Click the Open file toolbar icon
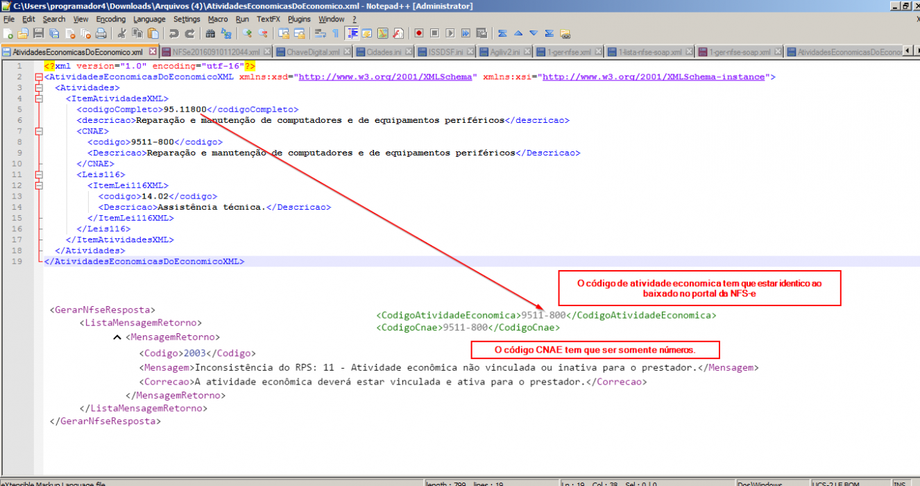Viewport: 920px width, 486px height. click(x=23, y=33)
